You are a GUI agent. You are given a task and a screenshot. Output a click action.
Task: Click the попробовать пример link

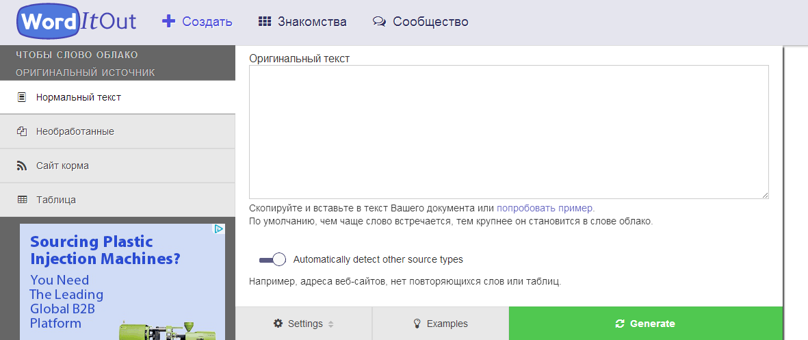pos(545,208)
